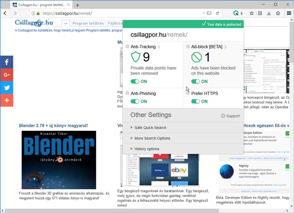The width and height of the screenshot is (294, 213).
Task: Open a new tab with plus button
Action: [x=77, y=5]
